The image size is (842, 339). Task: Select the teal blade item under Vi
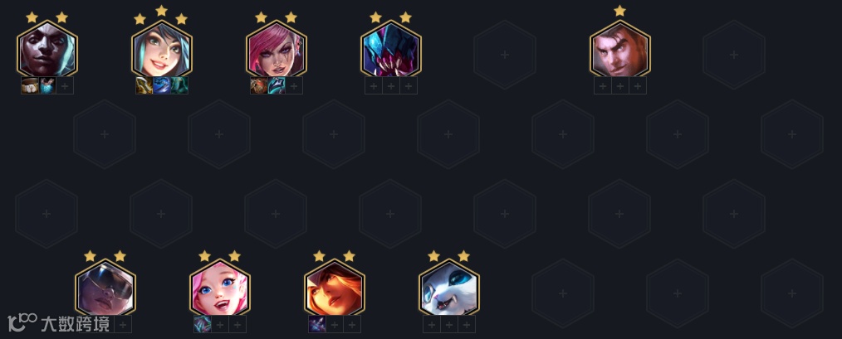click(x=277, y=85)
